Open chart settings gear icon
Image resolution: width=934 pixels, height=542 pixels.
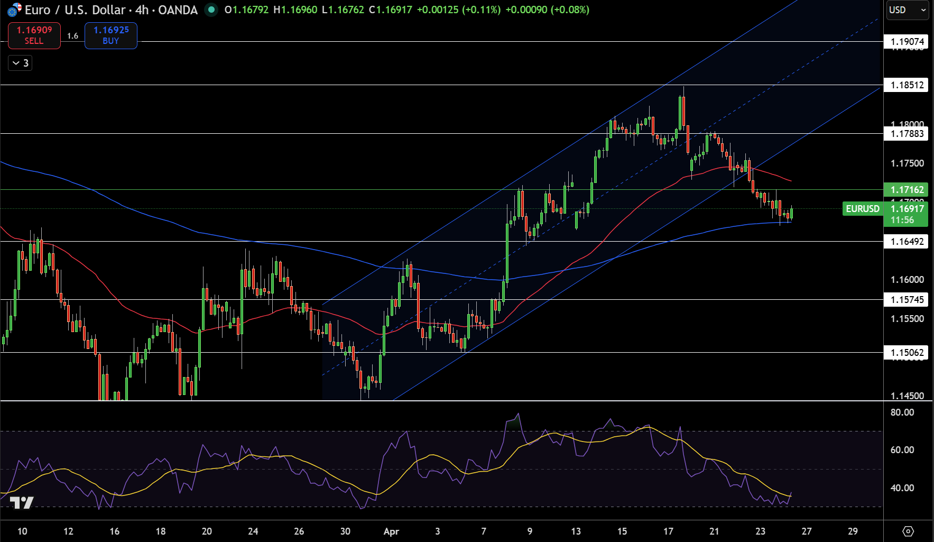pyautogui.click(x=908, y=531)
